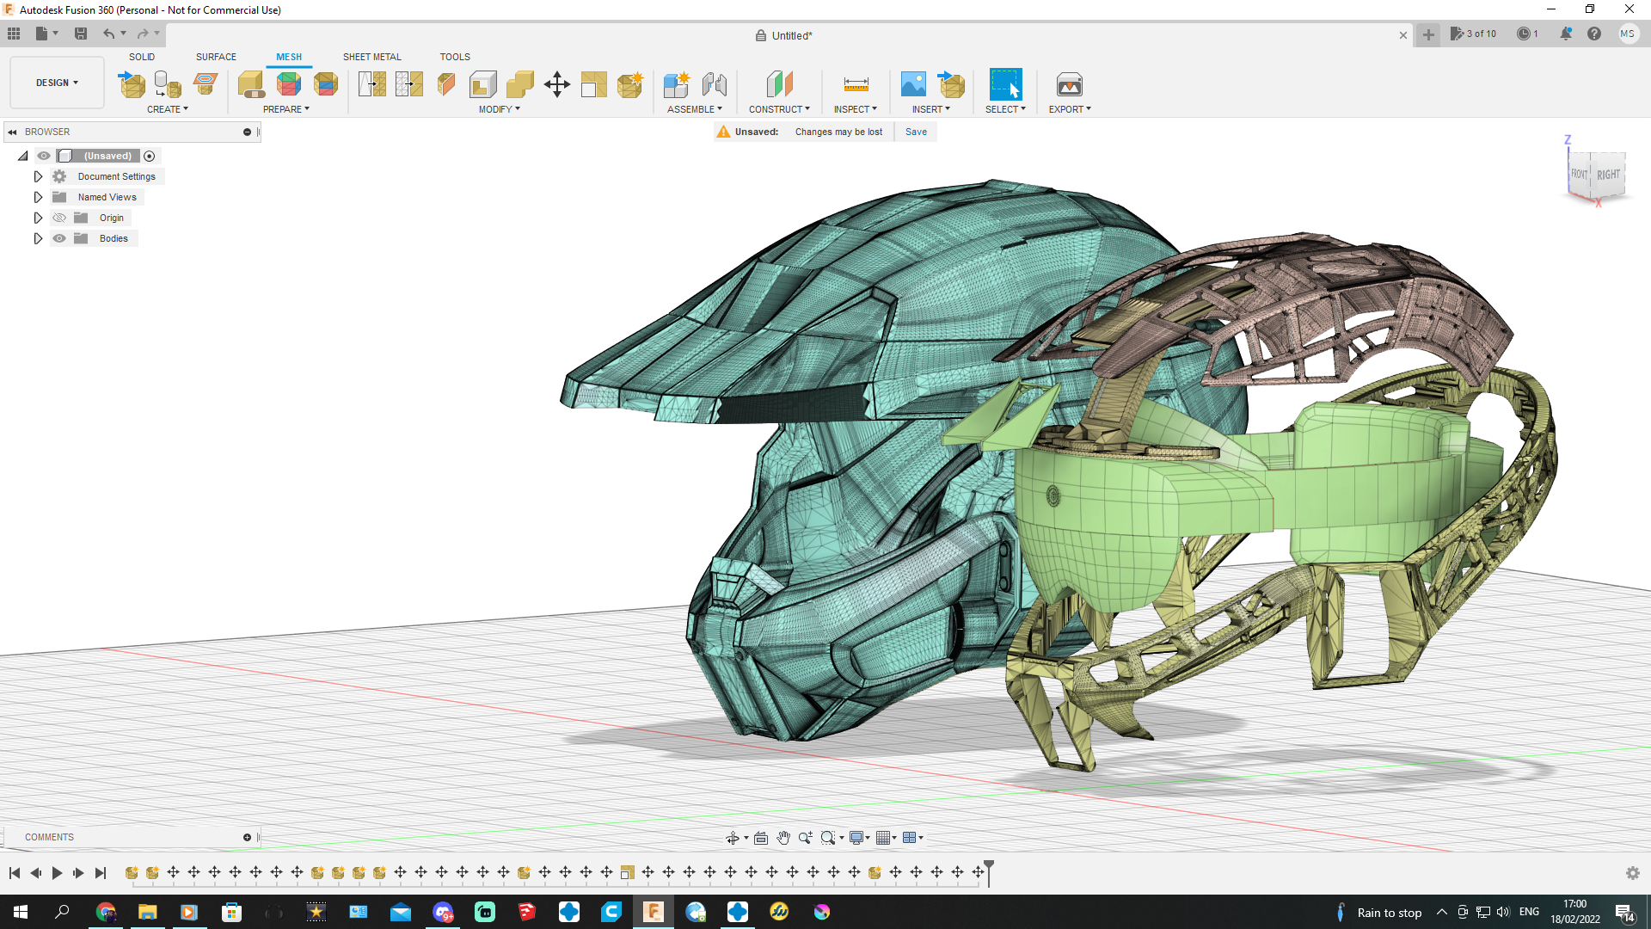Click the Save link in unsaved warning
1651x929 pixels.
916,132
